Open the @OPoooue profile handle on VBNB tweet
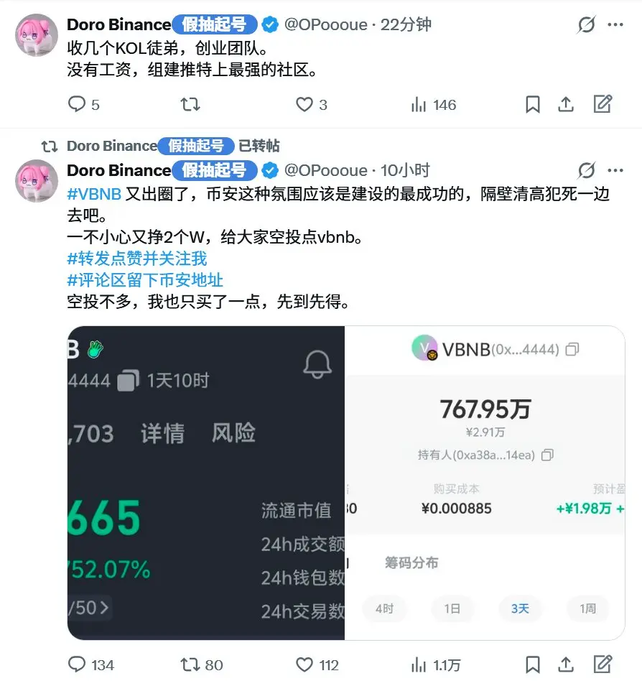The image size is (642, 686). tap(326, 170)
